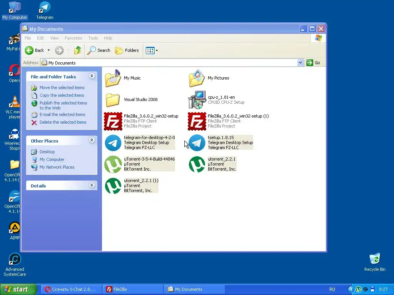Click Publish the selected items to the Web
The width and height of the screenshot is (394, 295).
tap(63, 105)
